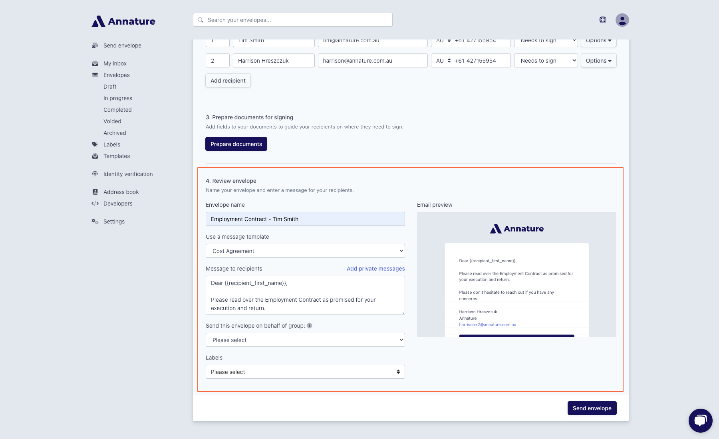Click the Identity verification fingerprint icon
Image resolution: width=719 pixels, height=439 pixels.
click(x=95, y=174)
